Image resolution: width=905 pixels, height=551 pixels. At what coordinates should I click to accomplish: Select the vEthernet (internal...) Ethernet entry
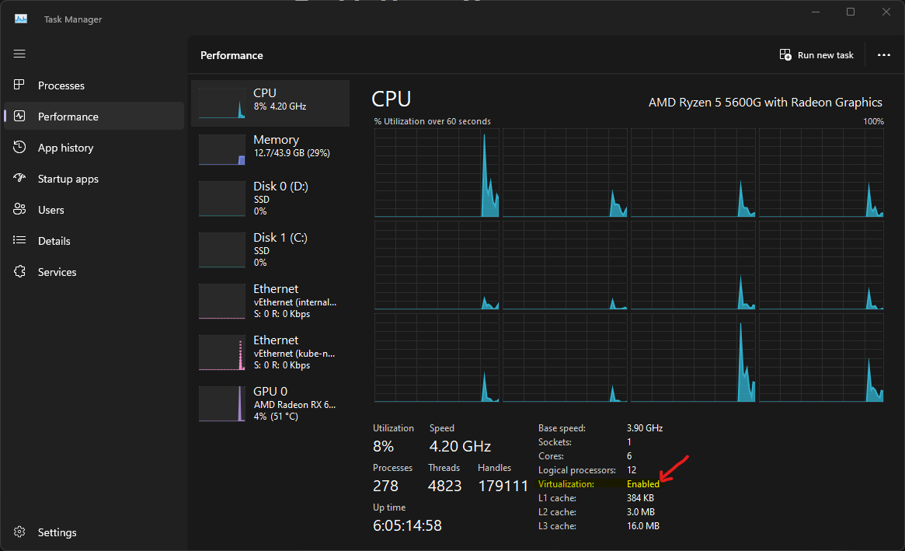[x=270, y=301]
